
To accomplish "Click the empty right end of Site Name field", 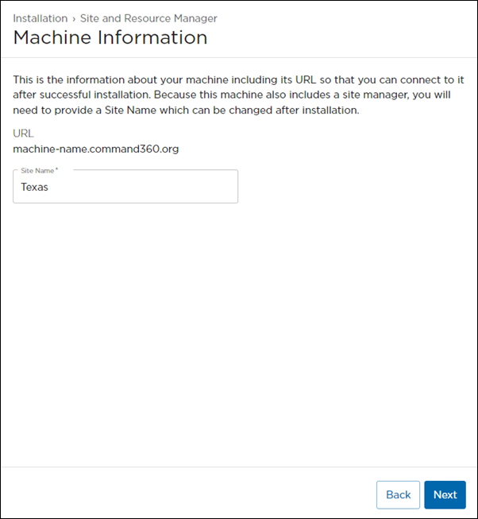I will click(x=214, y=188).
